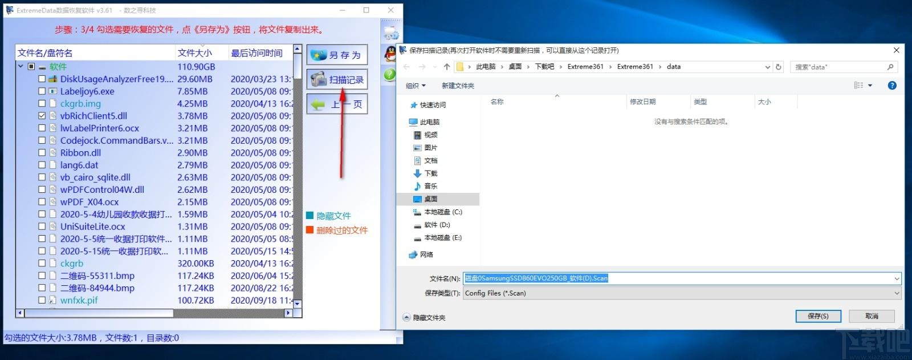Click file list scroll up arrow
This screenshot has width=912, height=360.
pos(297,50)
